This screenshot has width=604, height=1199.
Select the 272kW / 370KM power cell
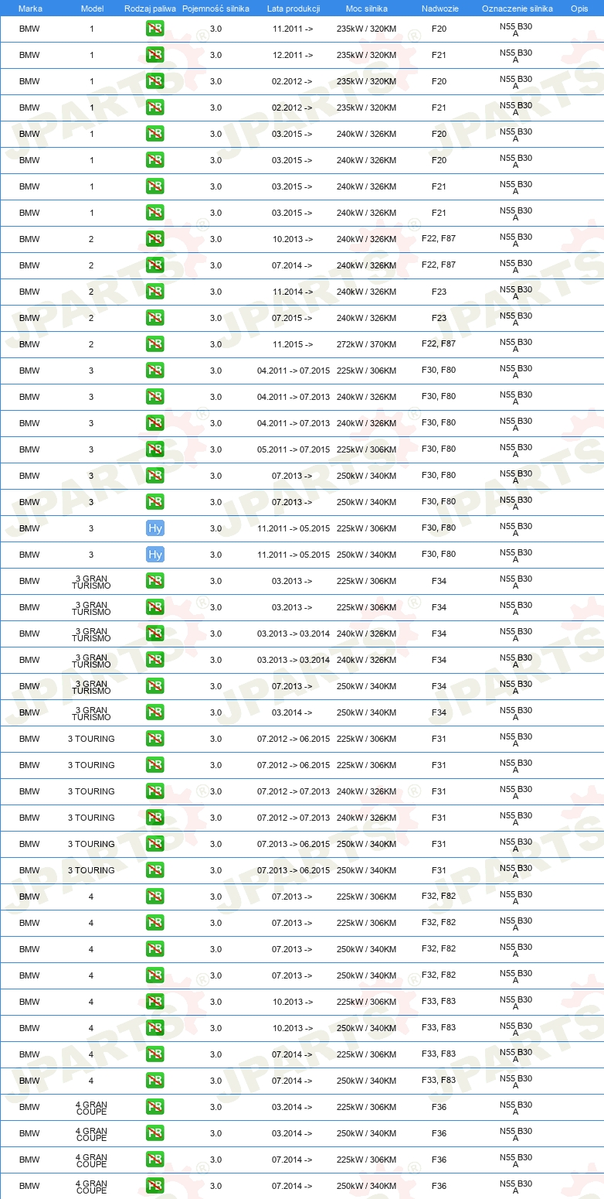point(367,344)
